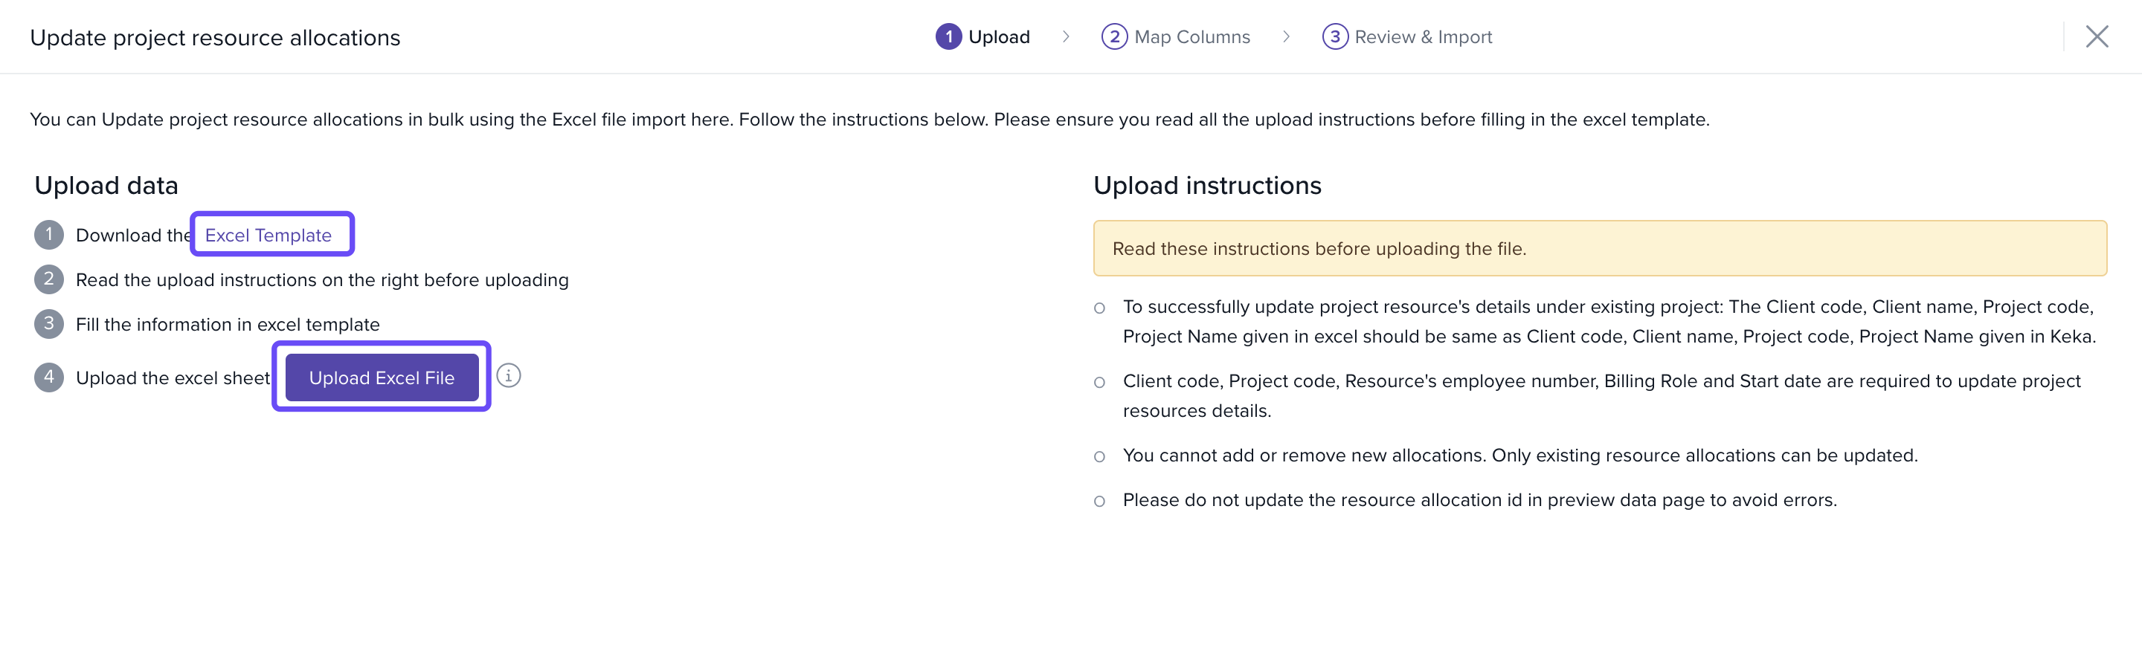Jump to the Review & Import step
This screenshot has width=2142, height=645.
click(1423, 36)
